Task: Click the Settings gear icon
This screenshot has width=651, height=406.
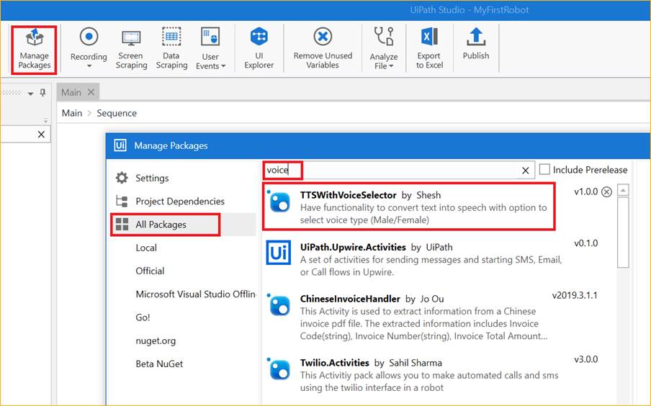Action: (x=122, y=178)
